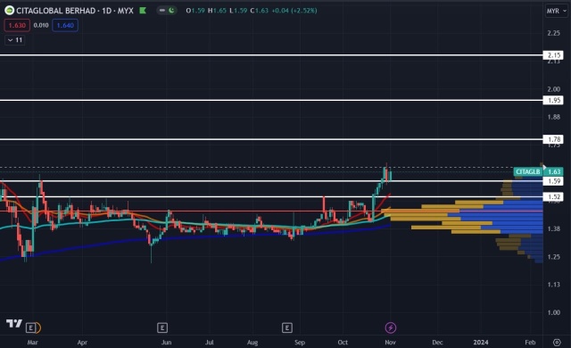
Task: Select the 1.59 horizontal line price label
Action: pos(553,181)
